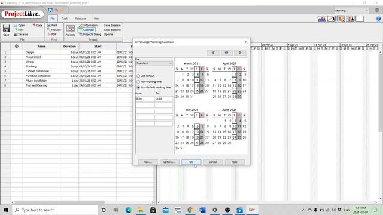This screenshot has height=215, width=383.
Task: Click the Help button in calendar dialog
Action: [x=235, y=162]
